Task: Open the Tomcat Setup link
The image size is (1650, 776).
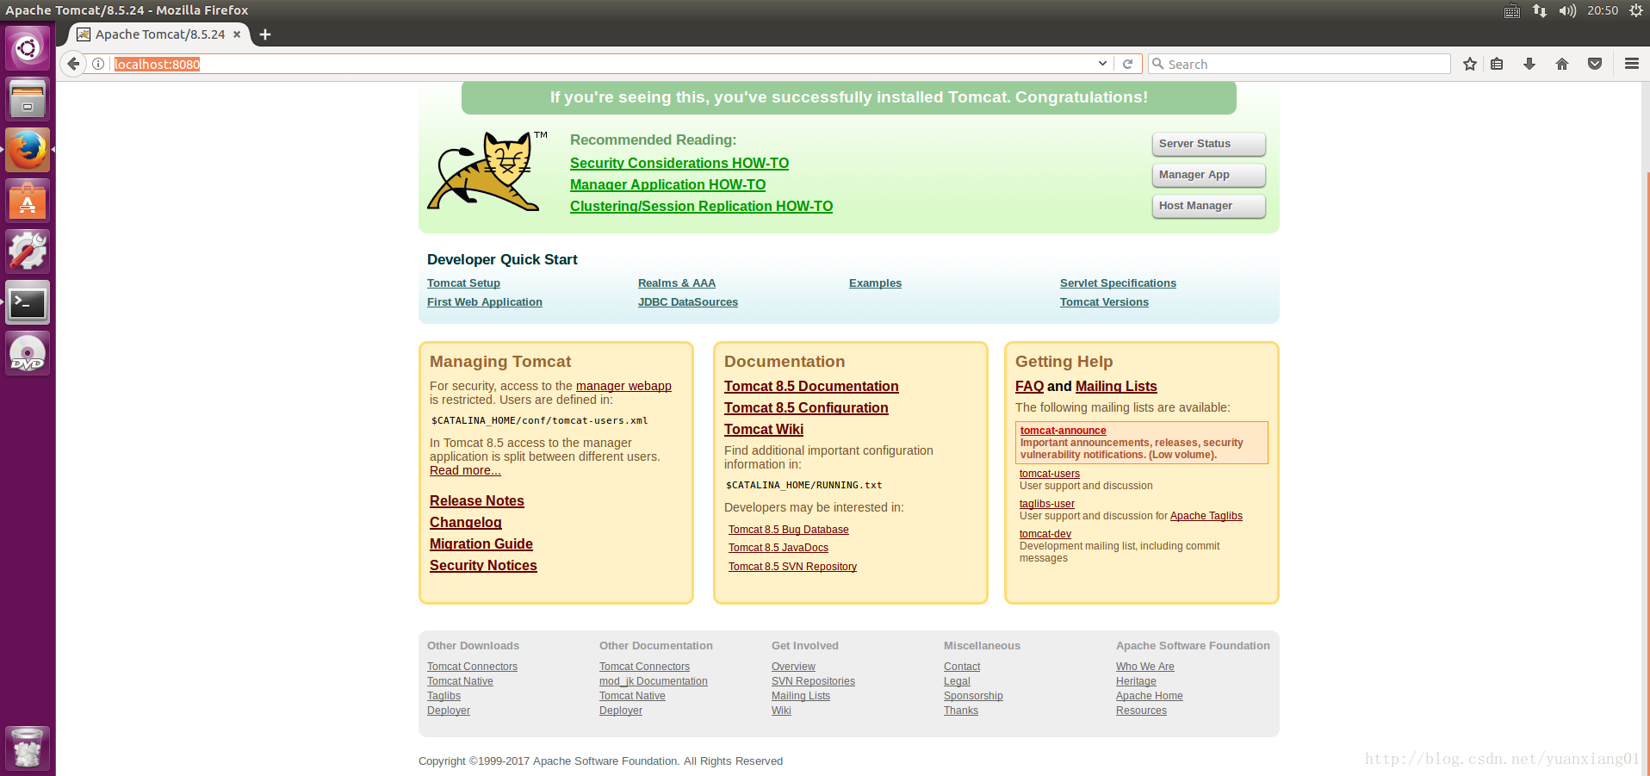Action: pos(463,283)
